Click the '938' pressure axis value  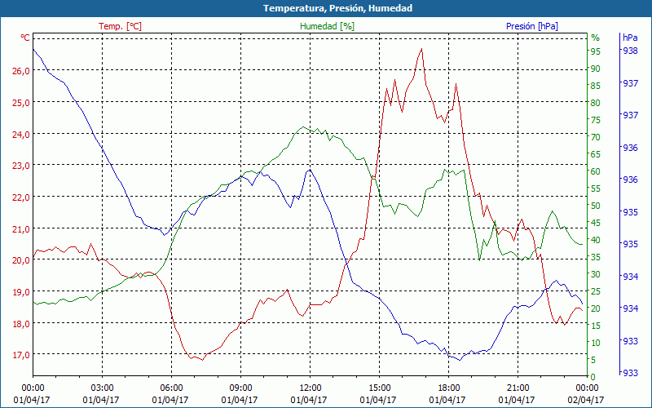click(x=630, y=51)
